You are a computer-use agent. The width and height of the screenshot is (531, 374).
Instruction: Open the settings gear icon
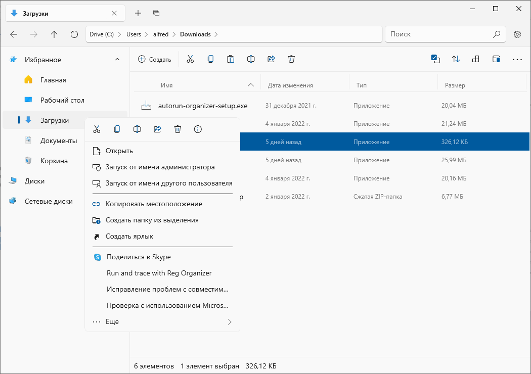tap(517, 34)
